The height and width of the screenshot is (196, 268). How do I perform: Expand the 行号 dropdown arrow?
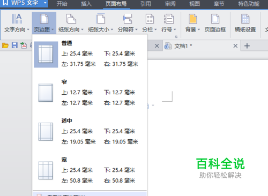(175, 29)
